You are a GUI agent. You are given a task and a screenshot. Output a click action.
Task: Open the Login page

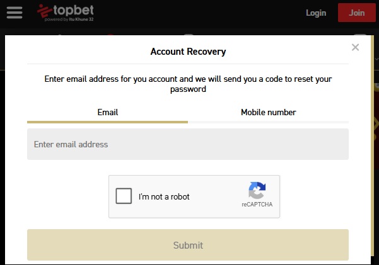point(316,13)
